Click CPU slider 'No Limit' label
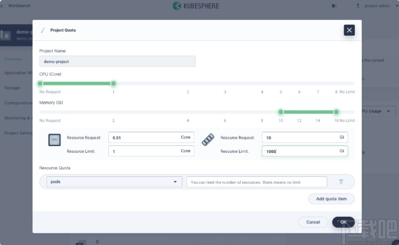The width and height of the screenshot is (399, 245). point(347,92)
